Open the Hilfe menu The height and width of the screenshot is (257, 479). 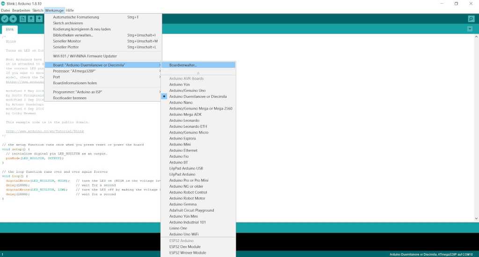click(70, 10)
